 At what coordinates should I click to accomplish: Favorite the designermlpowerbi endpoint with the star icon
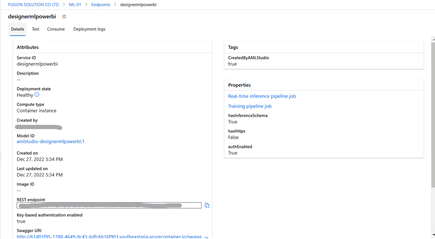point(64,16)
